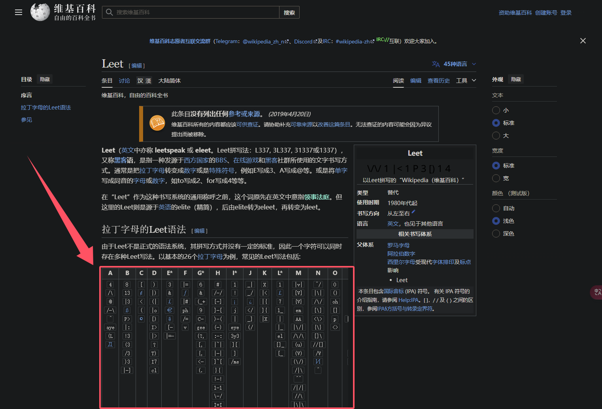
Task: Select the 大 text size option
Action: (496, 136)
